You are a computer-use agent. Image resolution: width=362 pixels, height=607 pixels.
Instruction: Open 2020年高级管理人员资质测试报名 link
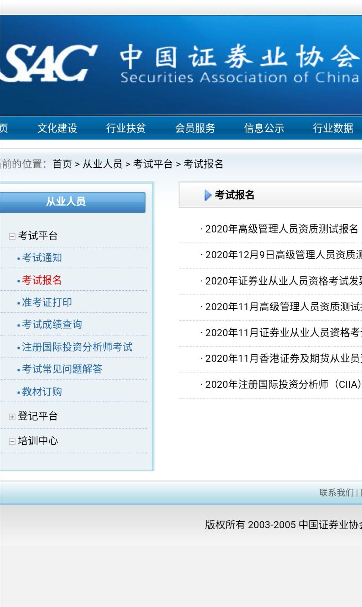pyautogui.click(x=282, y=229)
